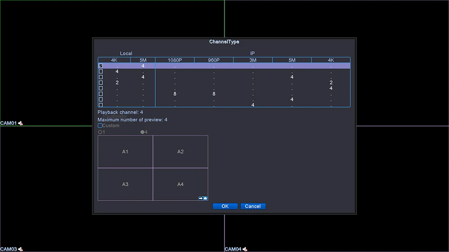
Task: Uncheck the selected first row, local 5M 4
Action: [x=101, y=66]
